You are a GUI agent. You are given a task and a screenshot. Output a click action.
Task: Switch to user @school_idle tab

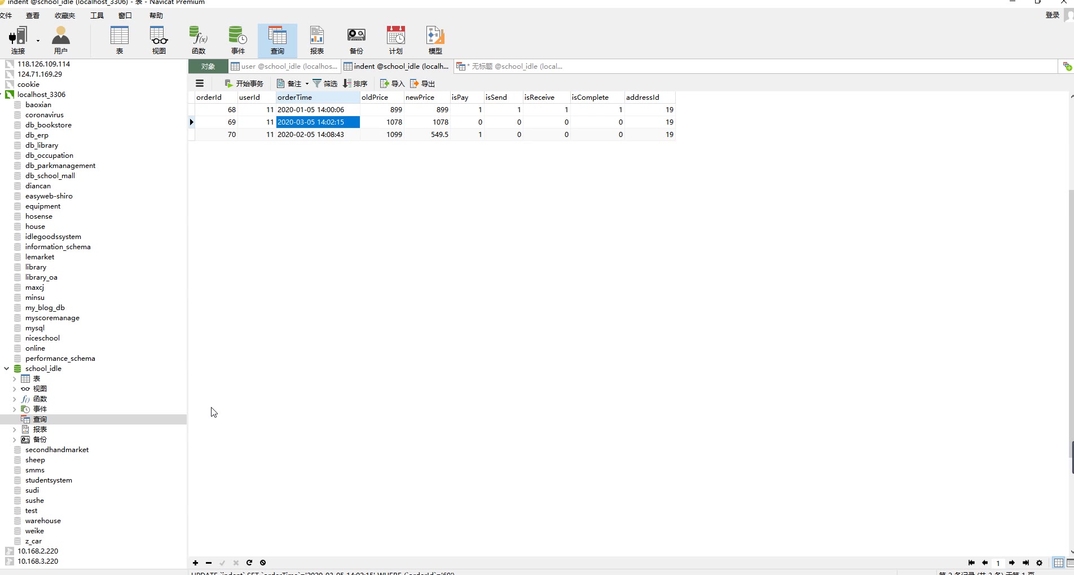pos(284,67)
